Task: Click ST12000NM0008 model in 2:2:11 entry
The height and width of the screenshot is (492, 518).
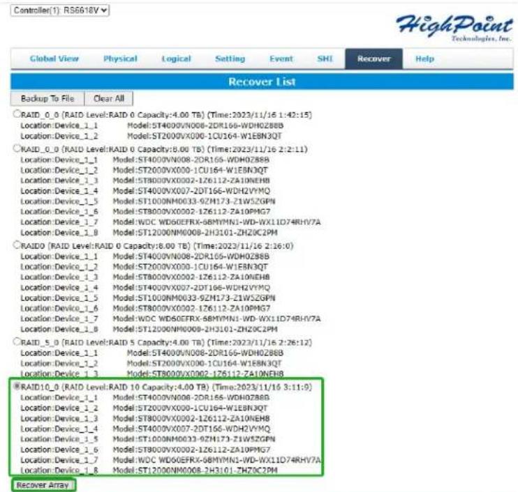Action: click(195, 233)
